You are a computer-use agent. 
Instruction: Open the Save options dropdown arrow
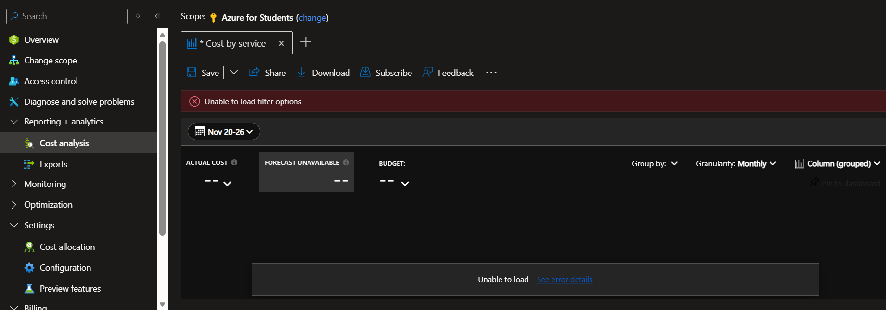pos(234,72)
